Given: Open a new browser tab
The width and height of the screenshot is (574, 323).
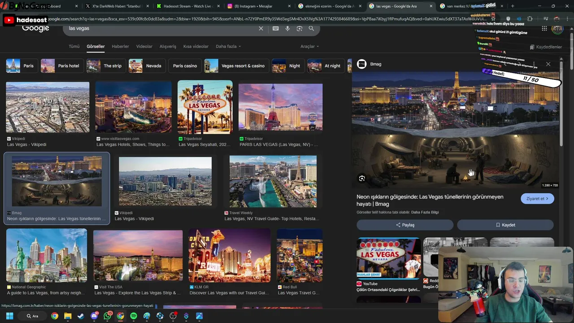Looking at the screenshot, I should click(513, 6).
